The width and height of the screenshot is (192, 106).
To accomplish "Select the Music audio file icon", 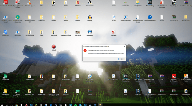I will [126, 92].
